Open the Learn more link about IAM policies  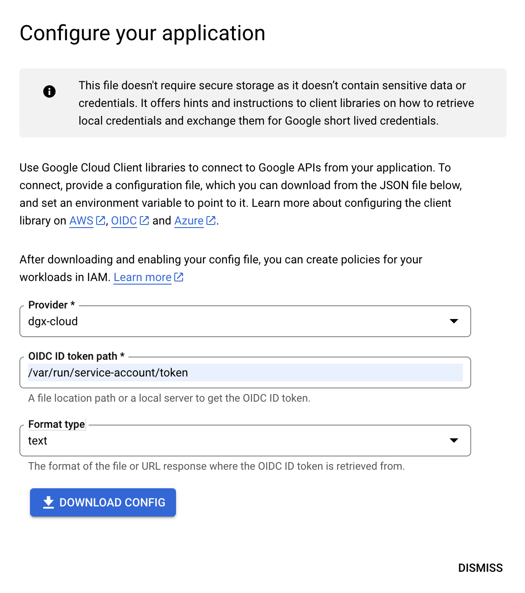142,277
